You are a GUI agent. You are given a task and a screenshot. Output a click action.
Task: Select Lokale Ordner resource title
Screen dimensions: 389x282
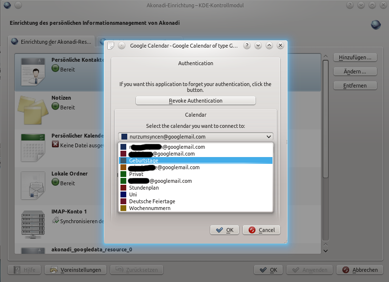[69, 174]
